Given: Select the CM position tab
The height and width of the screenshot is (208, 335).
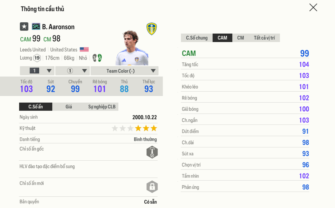Looking at the screenshot, I should pos(240,38).
